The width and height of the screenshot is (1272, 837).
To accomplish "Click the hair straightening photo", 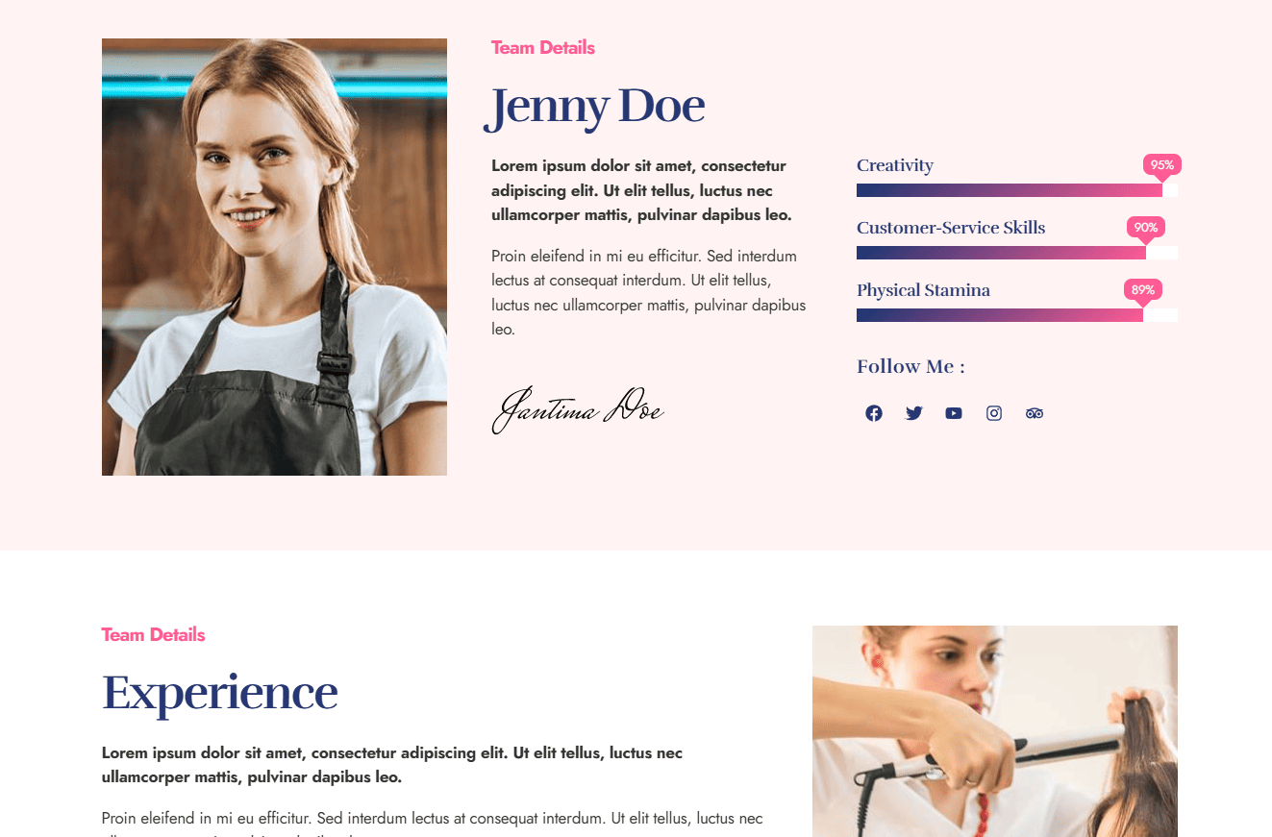I will click(995, 731).
